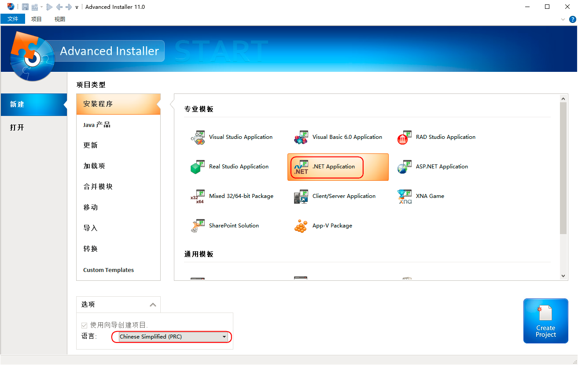This screenshot has width=578, height=365.
Task: Collapse the 选项 panel
Action: pos(153,304)
